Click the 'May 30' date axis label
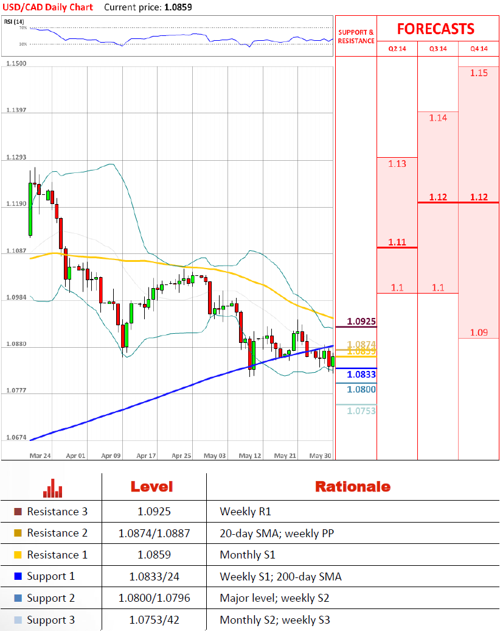 (321, 456)
